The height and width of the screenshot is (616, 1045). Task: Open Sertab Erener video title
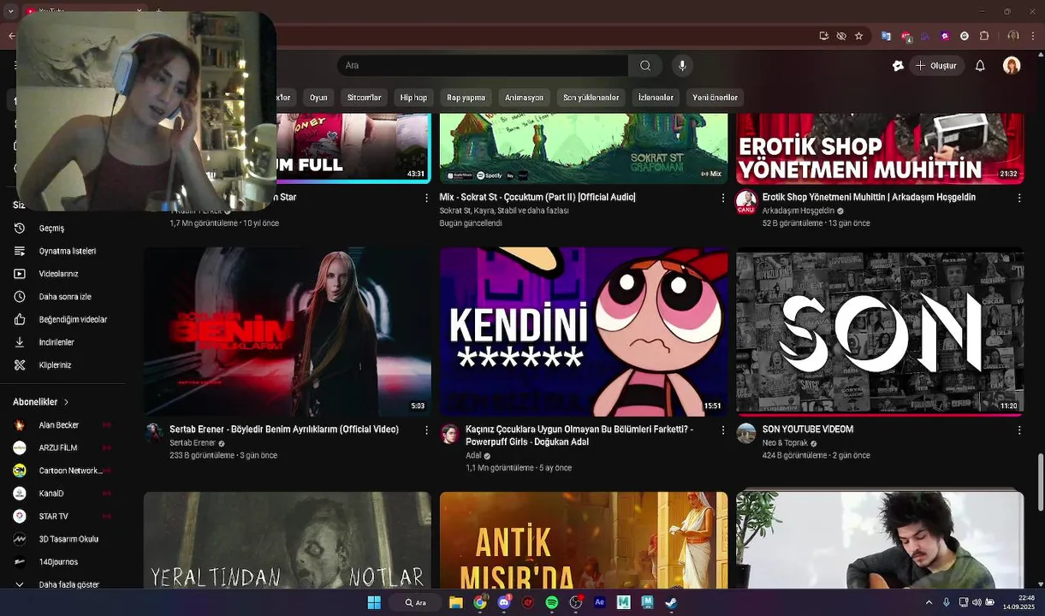click(284, 429)
